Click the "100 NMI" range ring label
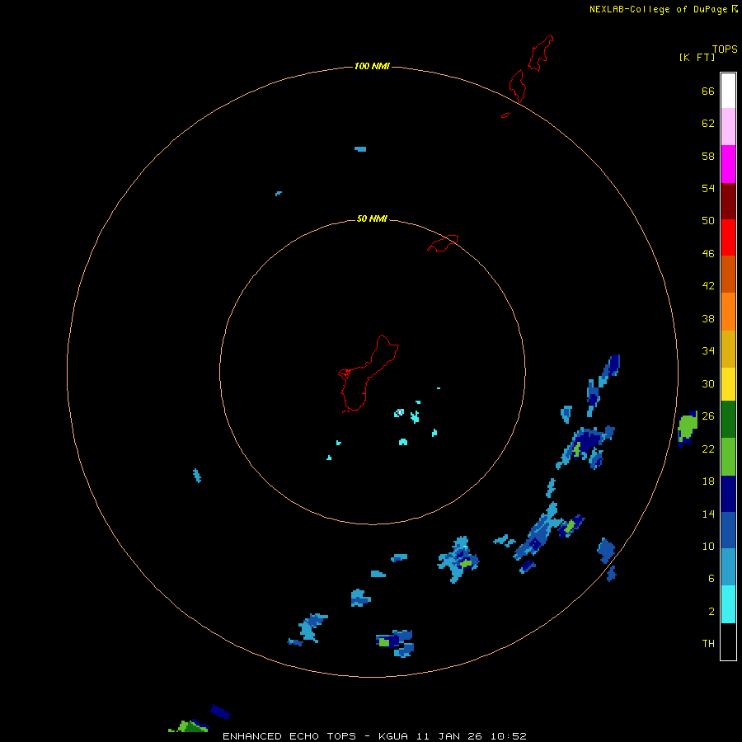Screen dimensions: 742x742 pyautogui.click(x=372, y=66)
